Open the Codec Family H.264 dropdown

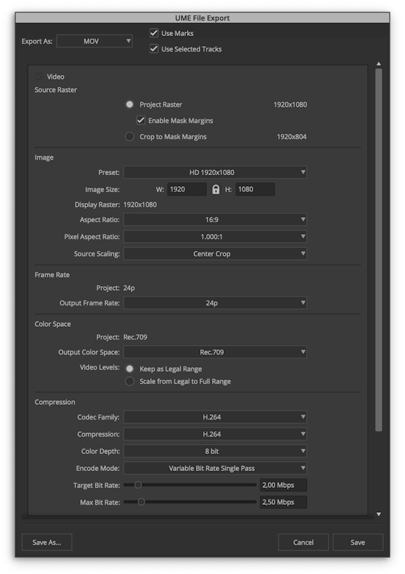215,417
